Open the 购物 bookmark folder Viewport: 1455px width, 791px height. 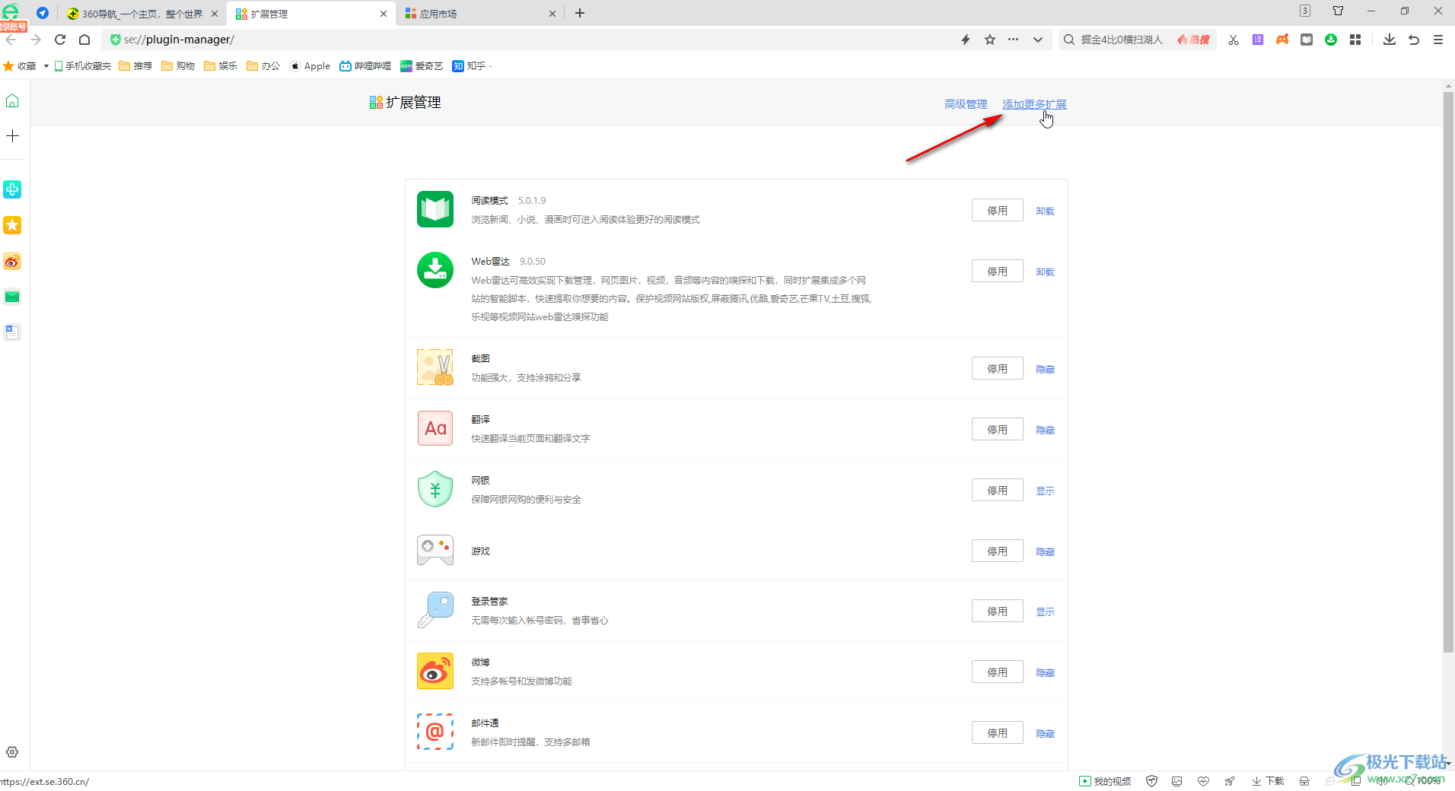[x=178, y=66]
